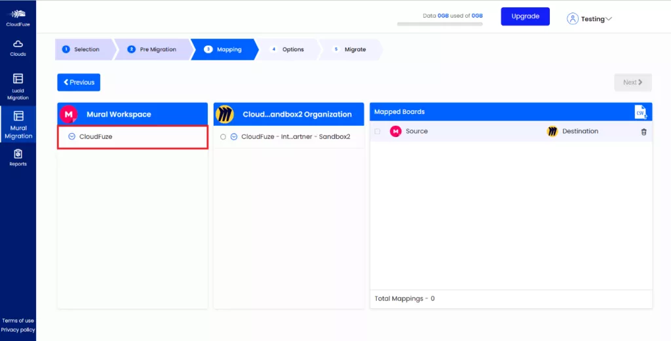Click the Source column label
The width and height of the screenshot is (671, 341).
tap(417, 132)
